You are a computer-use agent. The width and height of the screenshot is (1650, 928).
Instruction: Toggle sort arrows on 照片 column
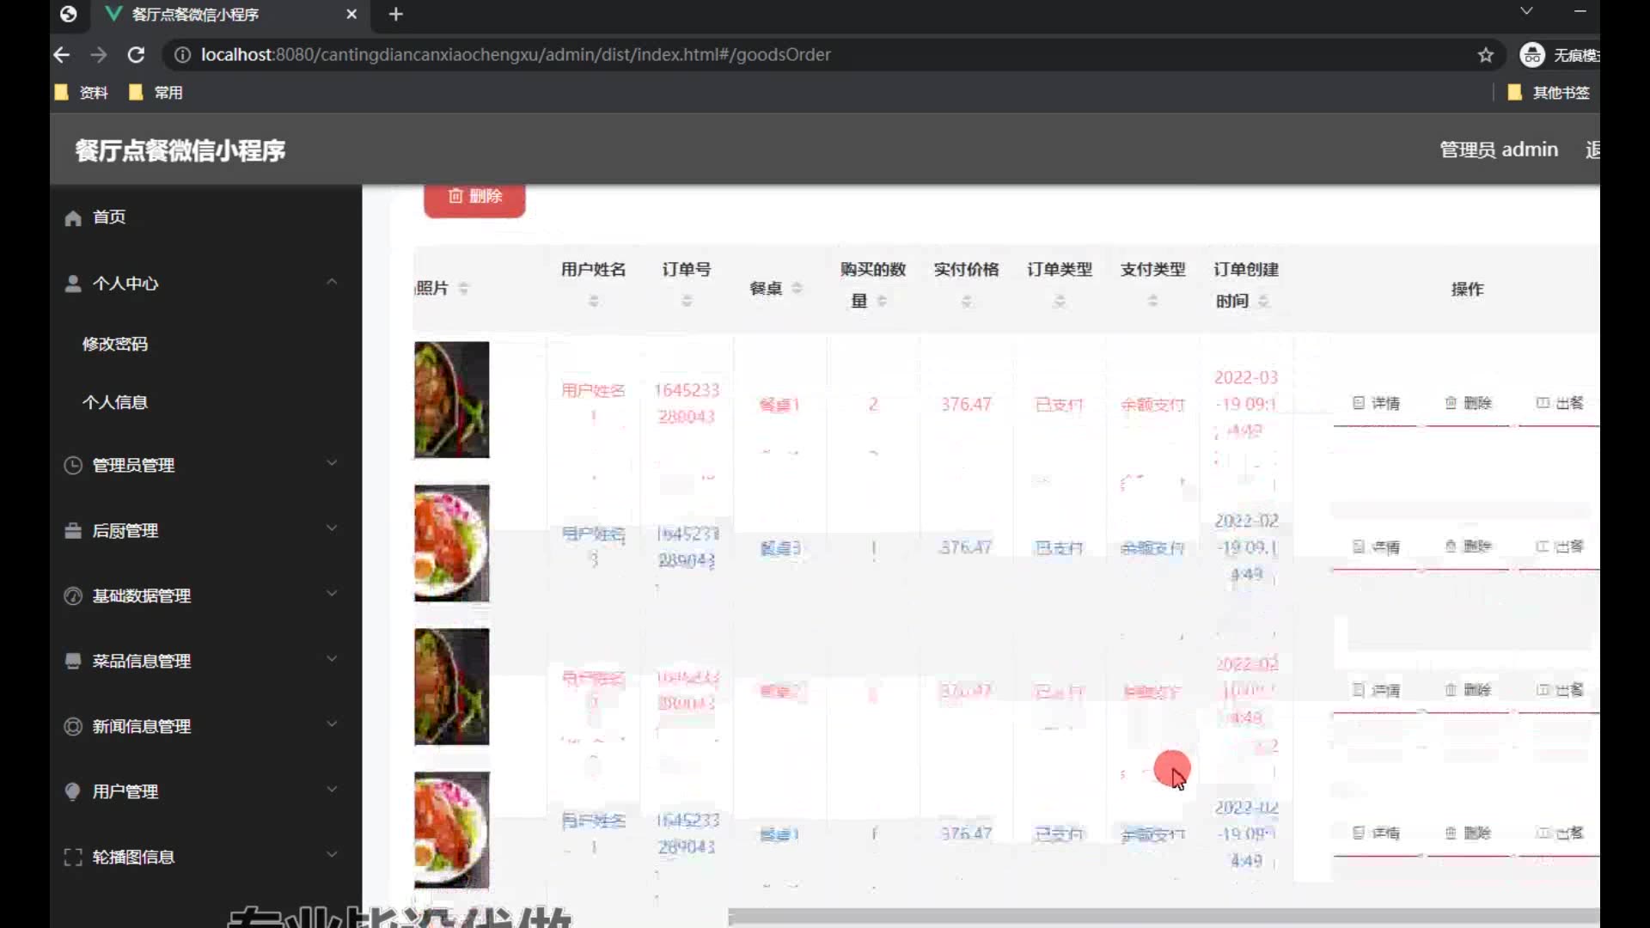point(464,289)
